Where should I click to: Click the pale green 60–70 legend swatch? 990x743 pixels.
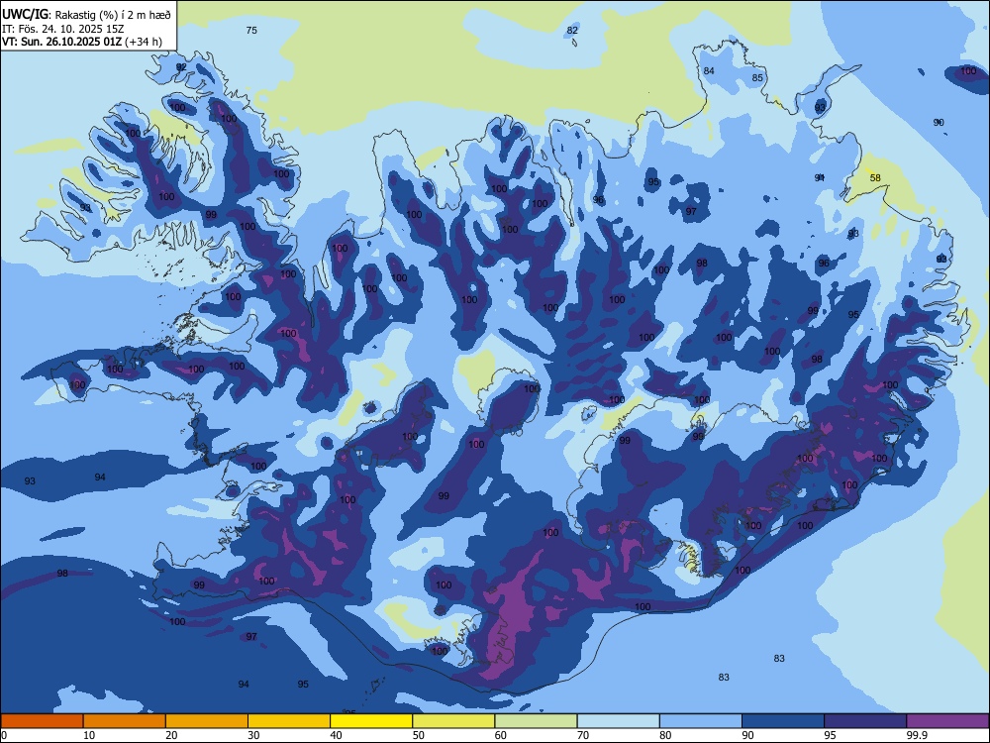tap(536, 721)
